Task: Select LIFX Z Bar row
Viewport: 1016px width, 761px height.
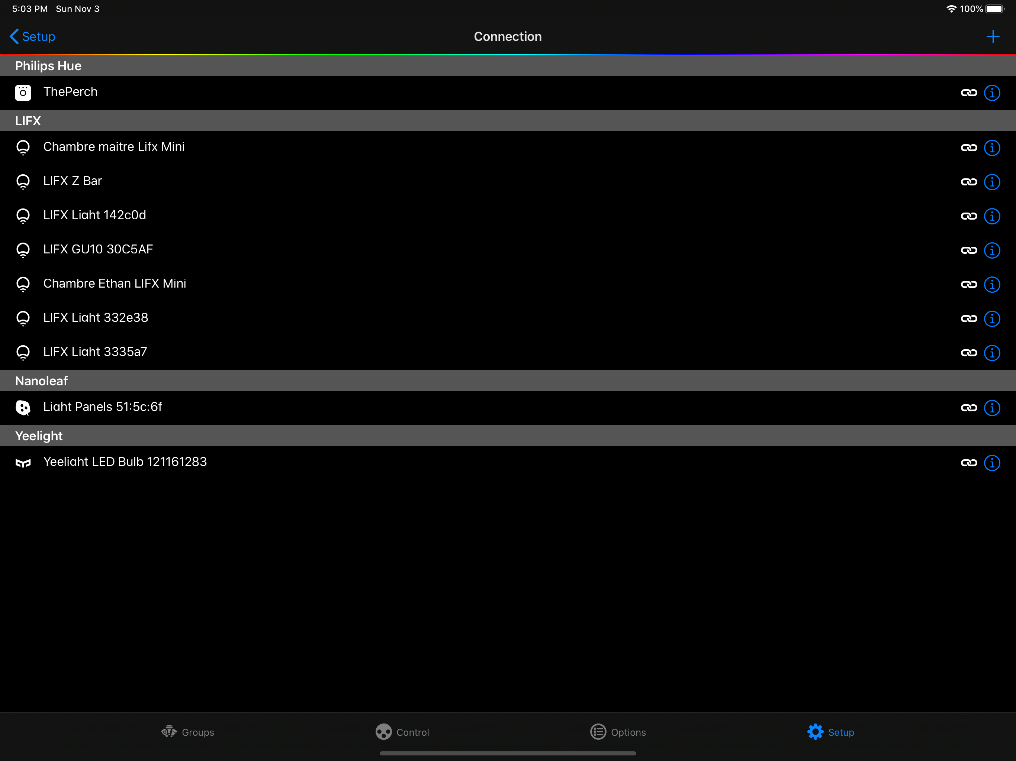Action: click(x=508, y=182)
